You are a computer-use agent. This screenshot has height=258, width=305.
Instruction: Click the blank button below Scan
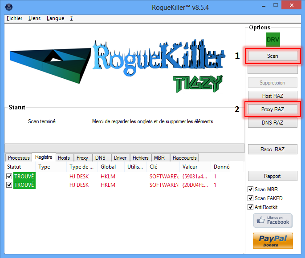coord(272,69)
